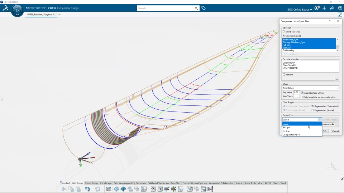Open Producibility and Splicing tab
The width and height of the screenshot is (344, 193).
tap(195, 183)
